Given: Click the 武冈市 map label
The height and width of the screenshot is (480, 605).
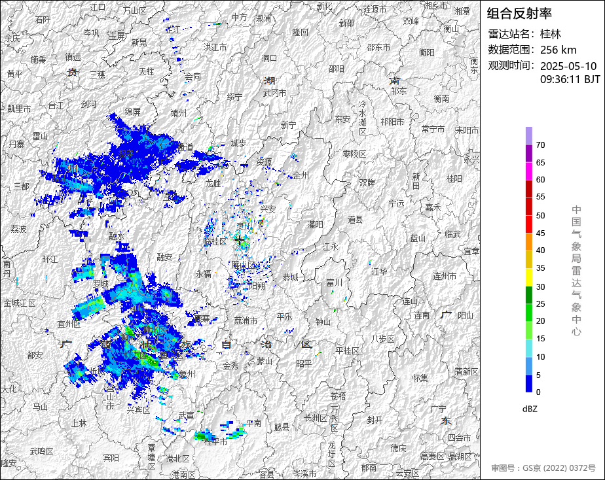Looking at the screenshot, I should [275, 94].
